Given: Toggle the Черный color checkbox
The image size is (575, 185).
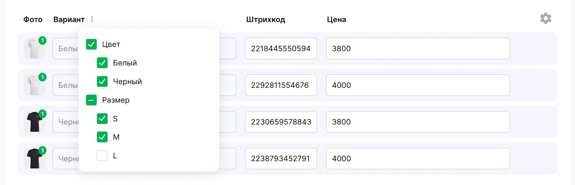Looking at the screenshot, I should (x=102, y=81).
